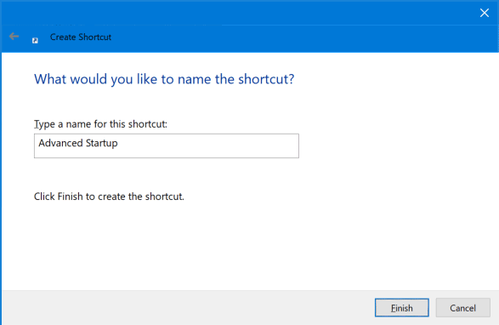Click the word "Shortcut" in the window title
499x325 pixels.
(95, 37)
